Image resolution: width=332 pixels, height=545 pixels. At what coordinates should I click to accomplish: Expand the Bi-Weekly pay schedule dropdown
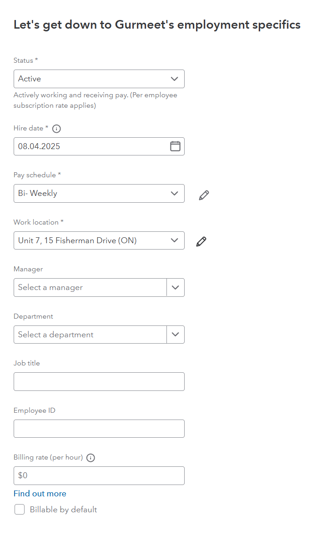(99, 193)
